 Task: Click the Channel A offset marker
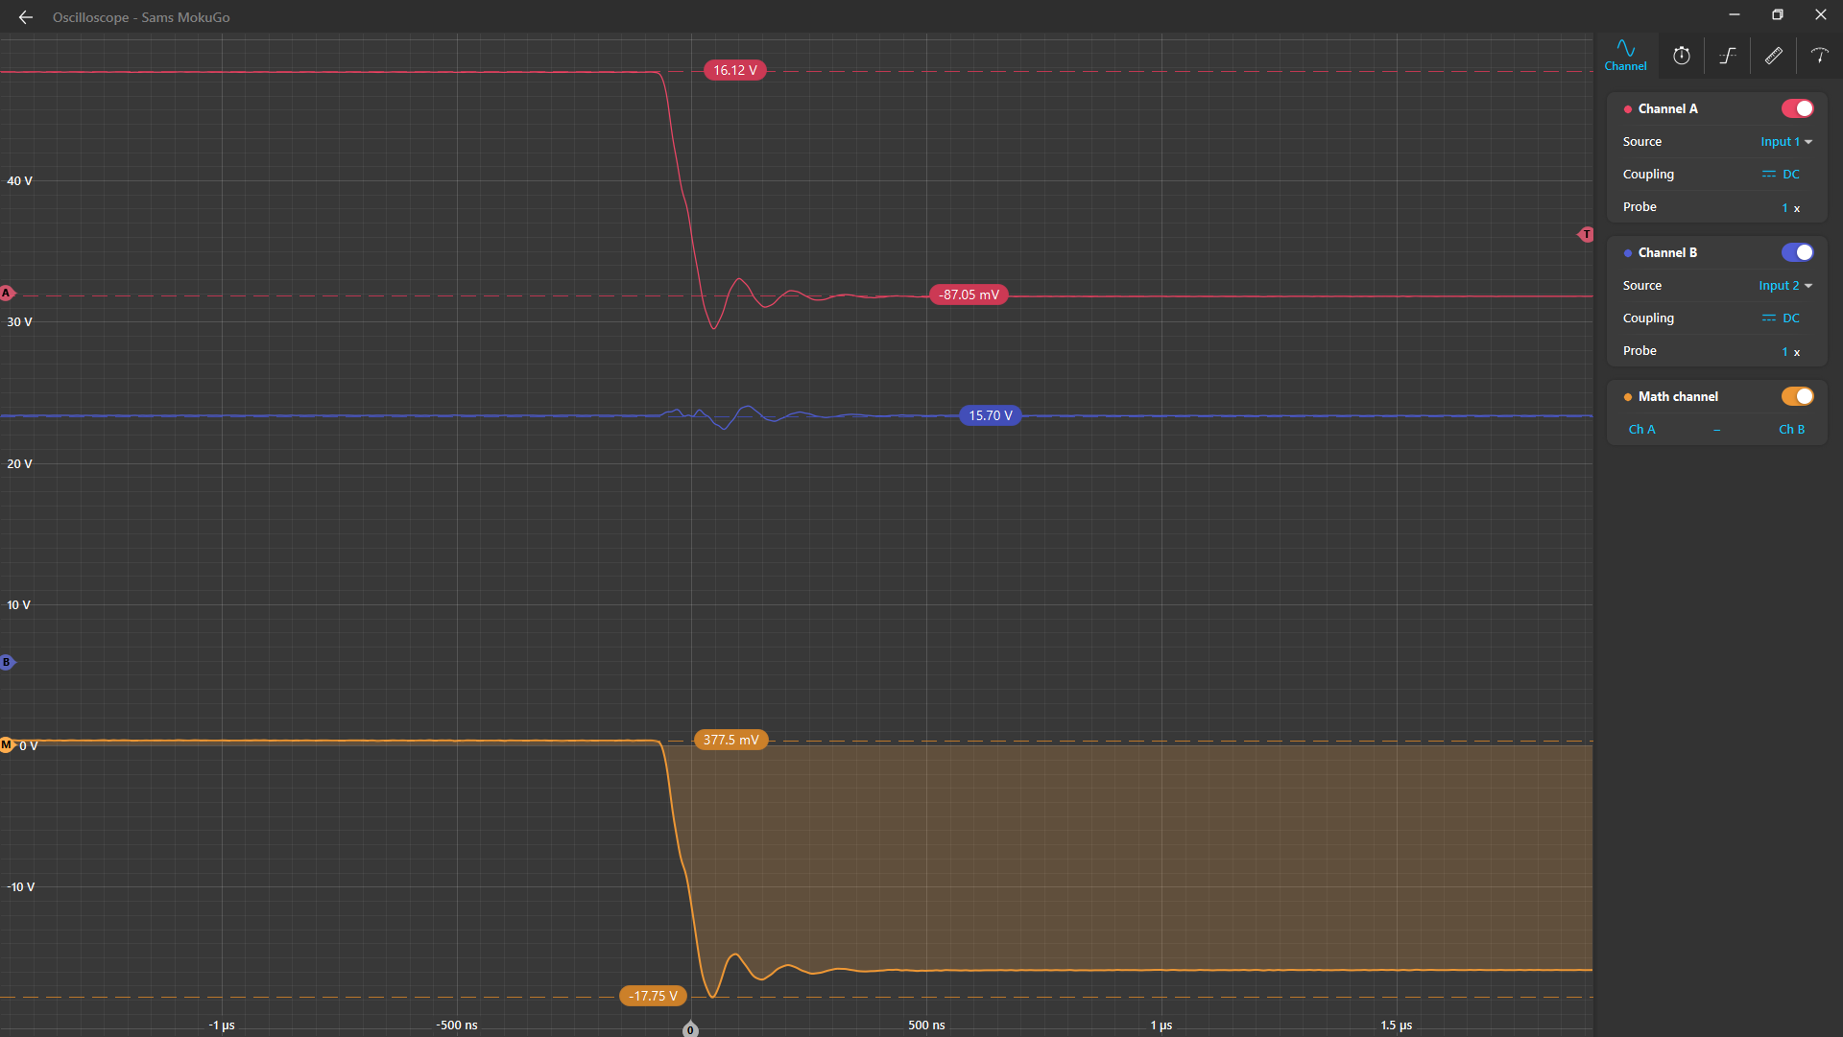point(7,294)
